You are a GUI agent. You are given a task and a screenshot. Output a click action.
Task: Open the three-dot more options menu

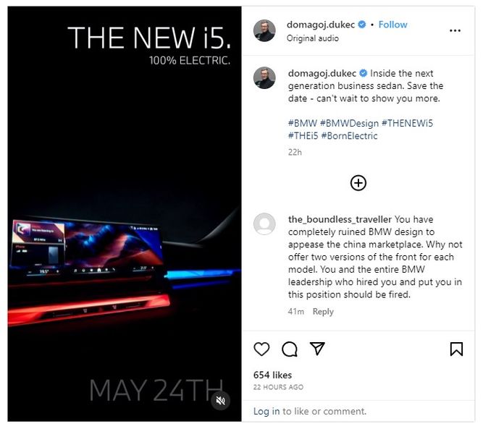(x=455, y=30)
